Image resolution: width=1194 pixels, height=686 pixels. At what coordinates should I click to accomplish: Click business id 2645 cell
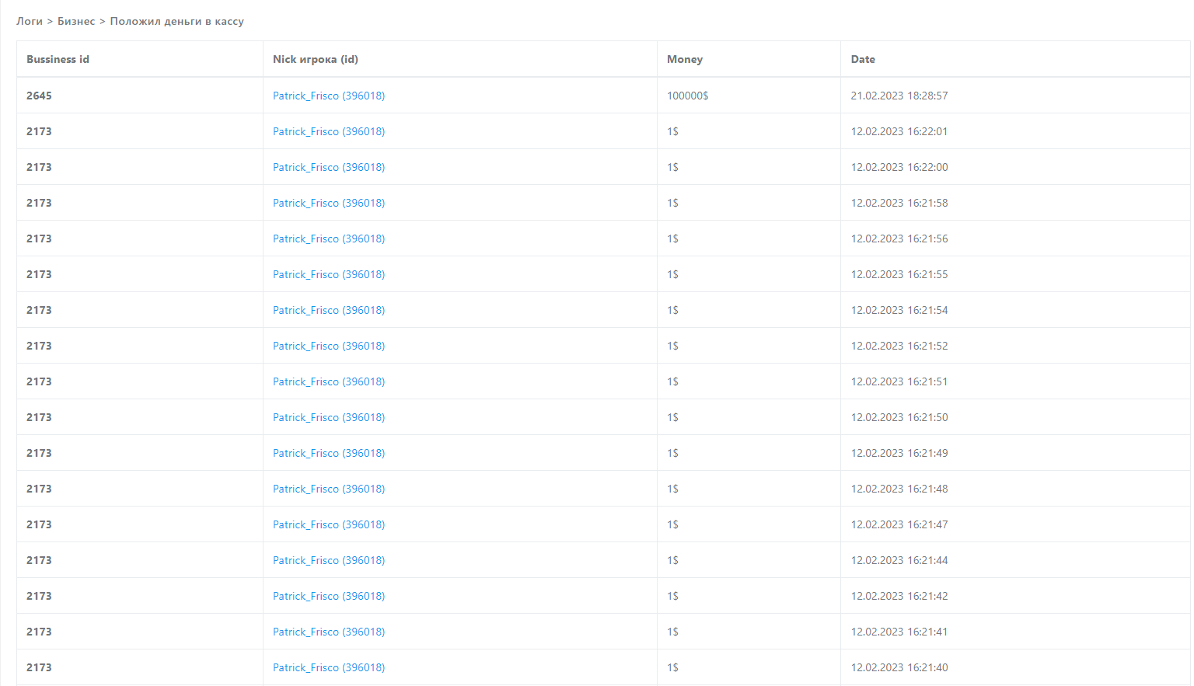[39, 96]
